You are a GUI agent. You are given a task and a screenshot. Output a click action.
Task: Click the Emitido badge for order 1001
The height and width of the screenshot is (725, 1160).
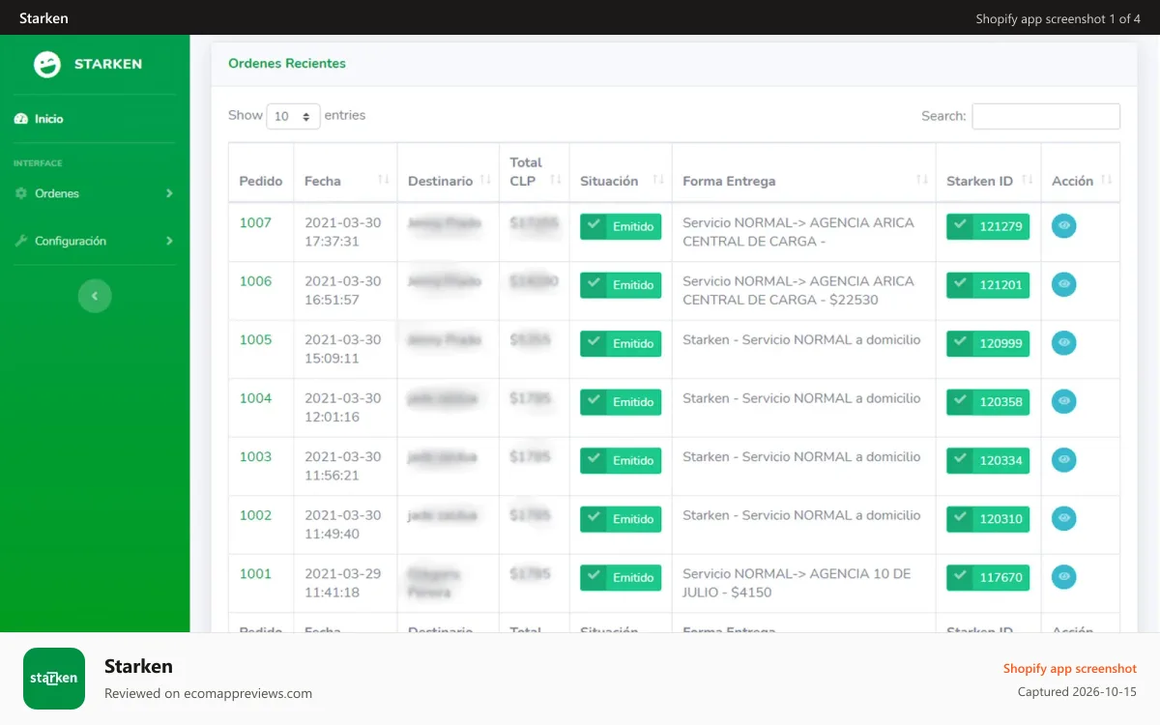point(621,577)
